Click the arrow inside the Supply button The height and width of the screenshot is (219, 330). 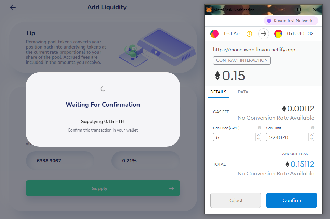[172, 188]
